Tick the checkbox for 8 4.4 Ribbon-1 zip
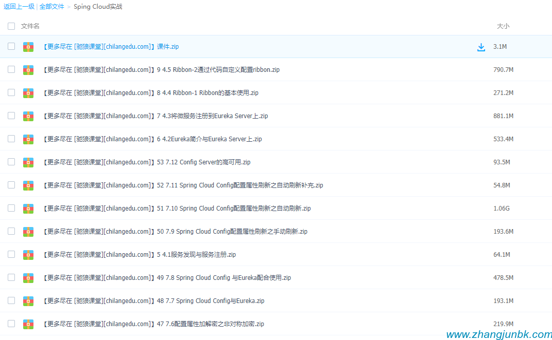The image size is (552, 340). tap(11, 93)
